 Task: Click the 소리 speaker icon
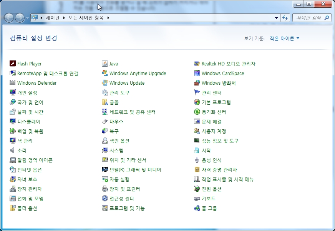[13, 150]
